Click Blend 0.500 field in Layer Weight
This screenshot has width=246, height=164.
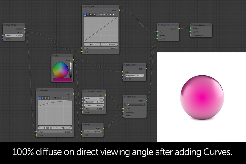pos(14,35)
